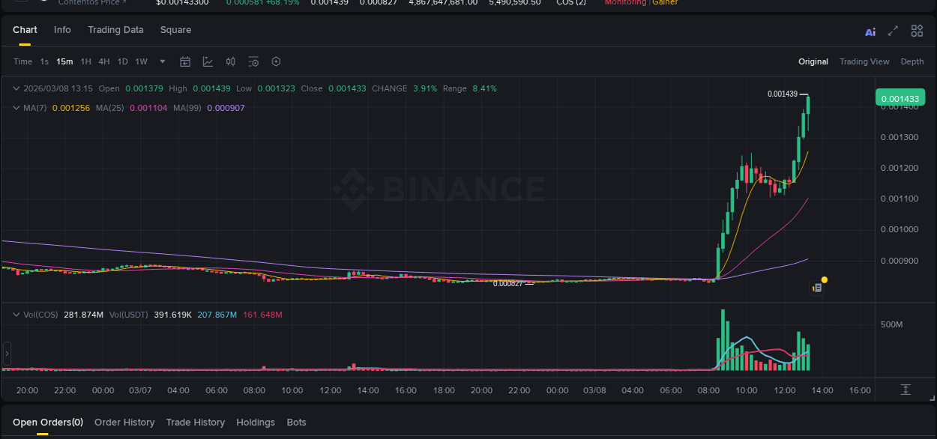Switch chart style using the line chart icon

[208, 61]
